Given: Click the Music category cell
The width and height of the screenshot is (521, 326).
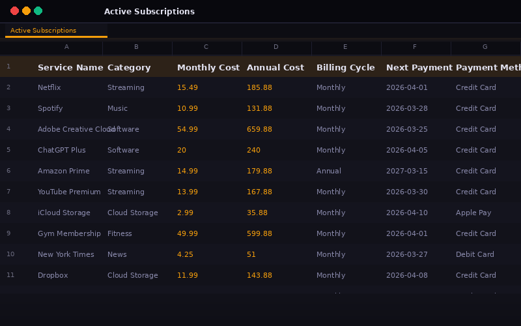Looking at the screenshot, I should [x=137, y=108].
